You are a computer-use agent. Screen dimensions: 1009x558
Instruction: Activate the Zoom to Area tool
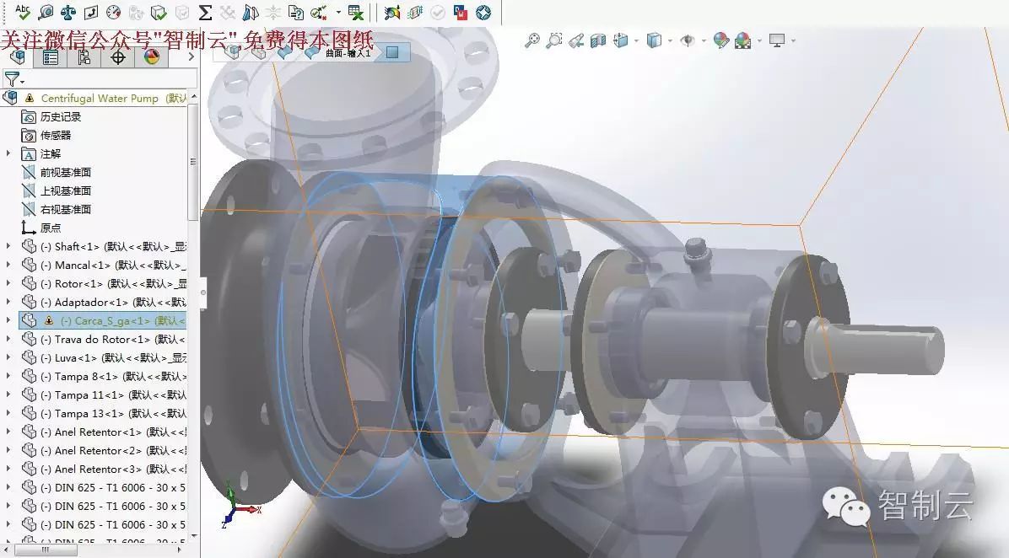click(x=554, y=40)
